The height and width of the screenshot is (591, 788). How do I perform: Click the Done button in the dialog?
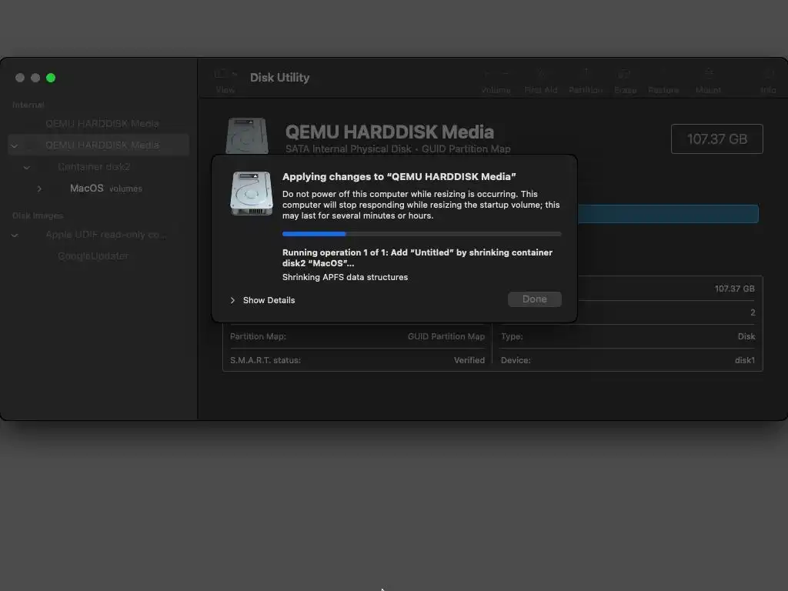[534, 299]
